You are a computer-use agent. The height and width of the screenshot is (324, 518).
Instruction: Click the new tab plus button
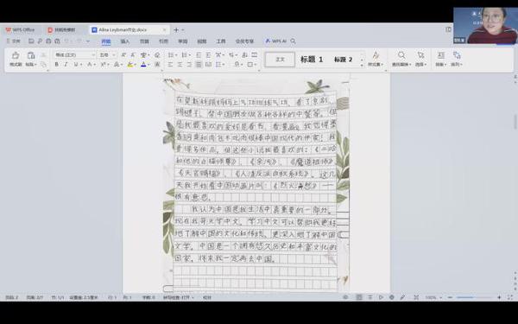[176, 29]
